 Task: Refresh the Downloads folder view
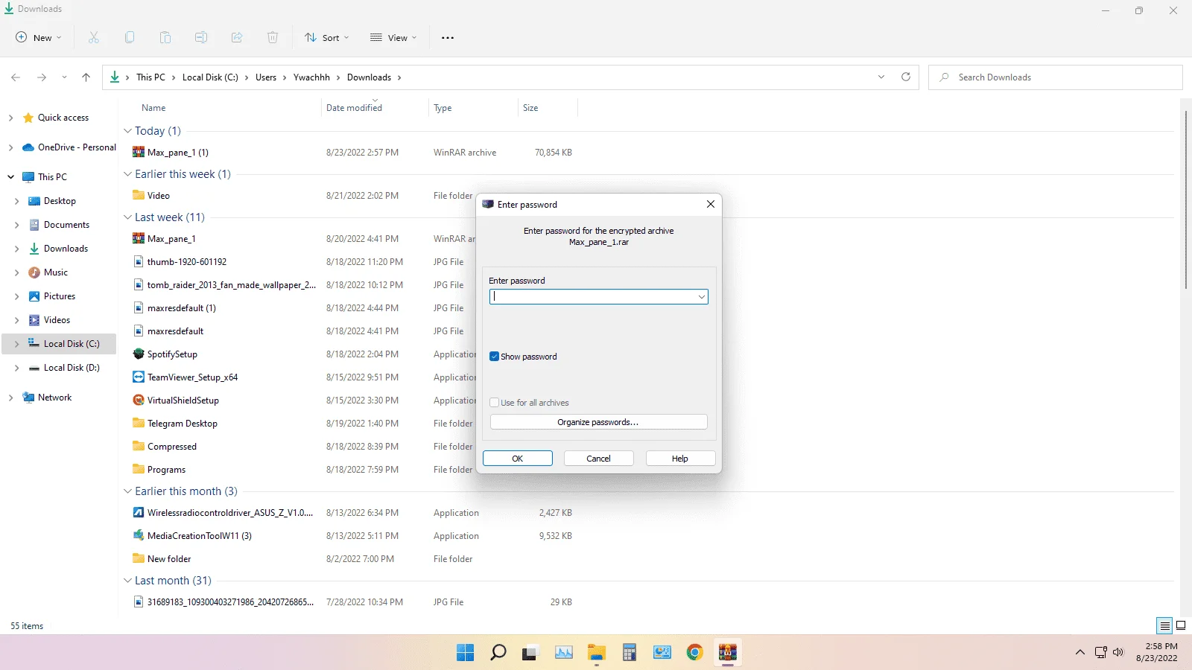pos(906,77)
